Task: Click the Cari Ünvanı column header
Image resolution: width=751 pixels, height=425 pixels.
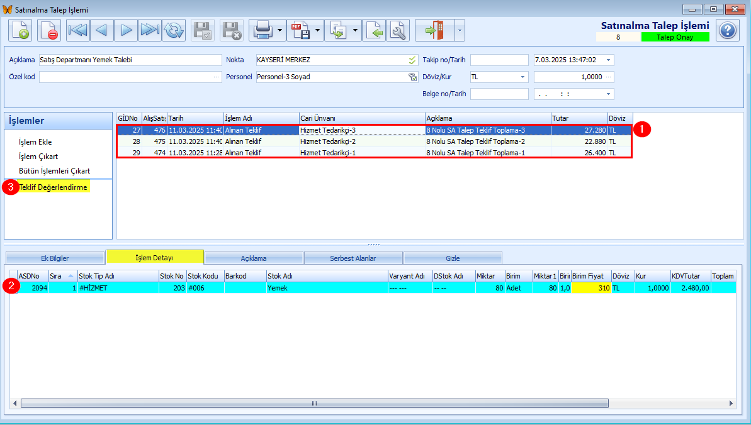Action: 362,118
